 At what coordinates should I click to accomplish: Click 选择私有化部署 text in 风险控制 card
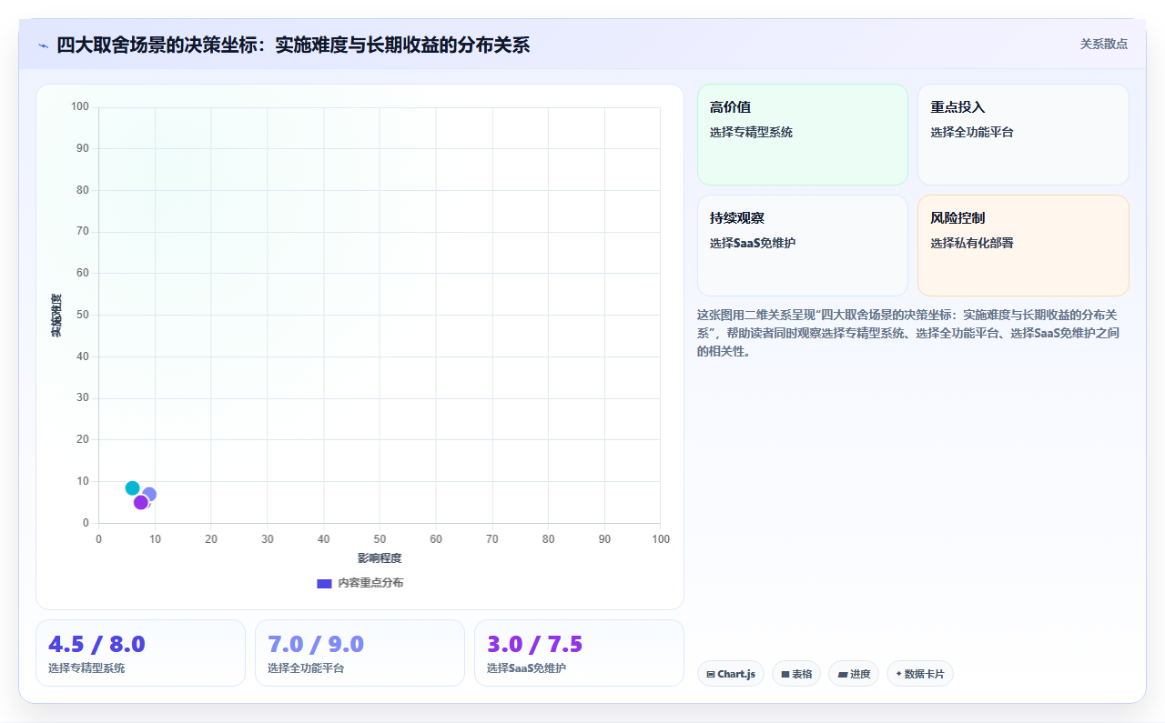click(x=971, y=243)
